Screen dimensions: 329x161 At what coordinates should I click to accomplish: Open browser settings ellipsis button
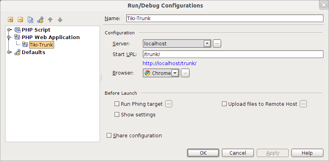185,73
